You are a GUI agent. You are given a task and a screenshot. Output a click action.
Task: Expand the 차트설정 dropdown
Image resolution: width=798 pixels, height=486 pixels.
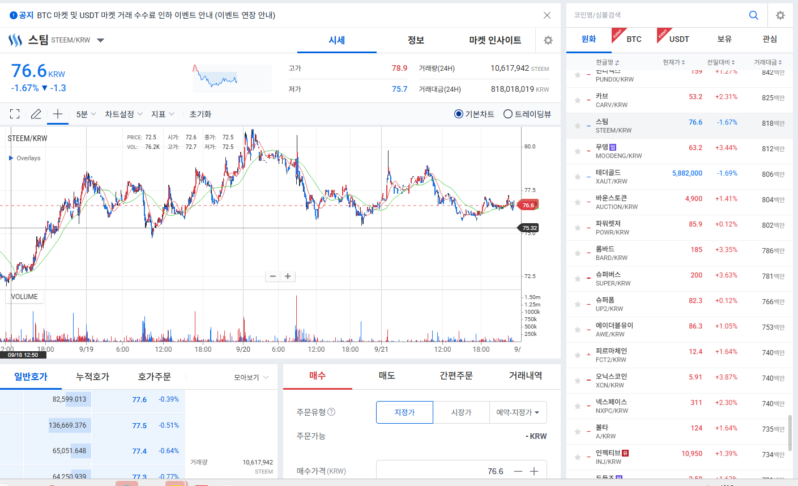point(123,114)
